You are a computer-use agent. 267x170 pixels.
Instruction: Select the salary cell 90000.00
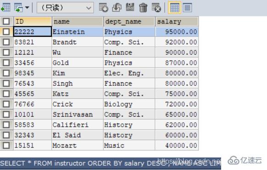(177, 52)
